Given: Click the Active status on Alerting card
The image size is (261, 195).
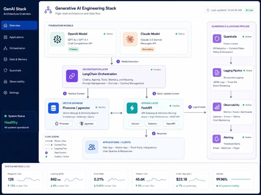Looking at the screenshot, I should (x=247, y=137).
